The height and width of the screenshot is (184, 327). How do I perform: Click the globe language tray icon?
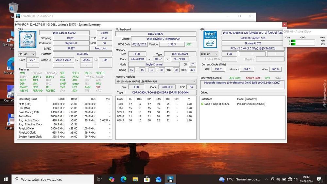point(290,179)
